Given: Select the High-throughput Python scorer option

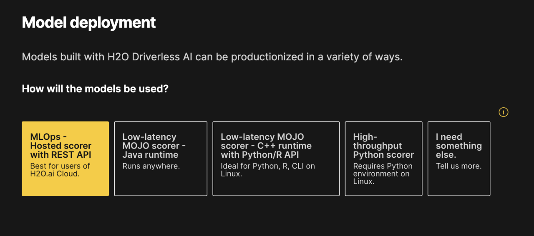Looking at the screenshot, I should (x=383, y=159).
